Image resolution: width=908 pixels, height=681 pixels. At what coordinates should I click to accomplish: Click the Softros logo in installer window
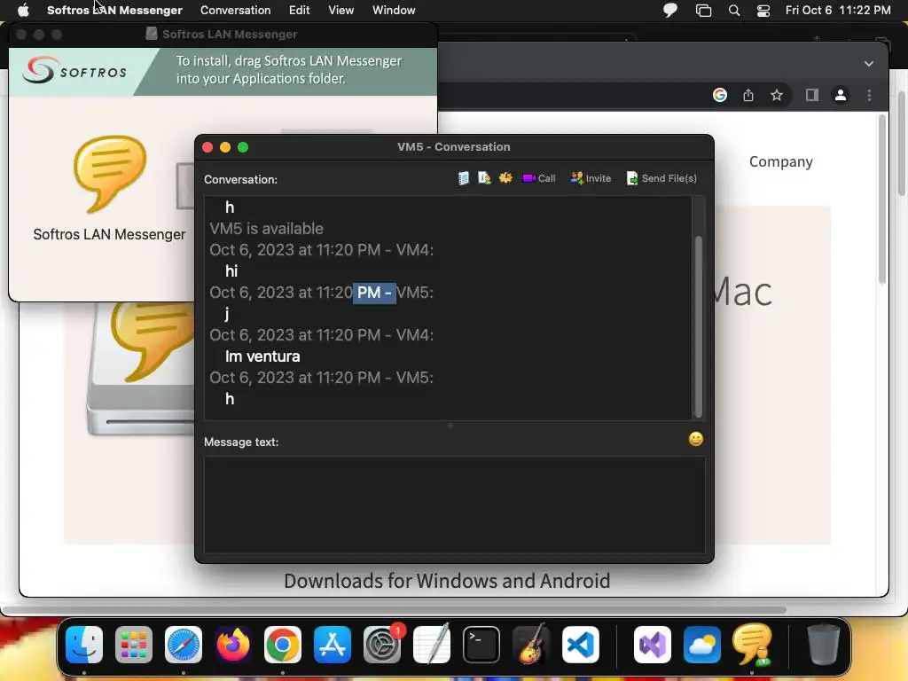coord(74,71)
